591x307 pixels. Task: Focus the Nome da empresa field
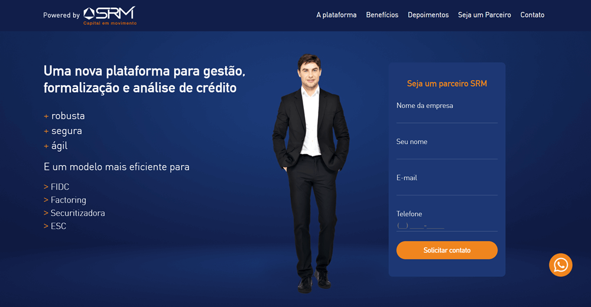click(x=447, y=116)
